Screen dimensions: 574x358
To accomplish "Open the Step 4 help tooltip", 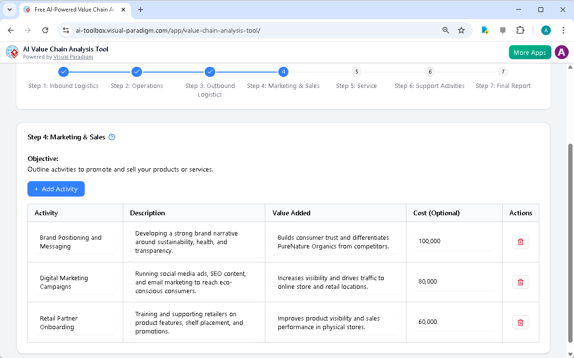I will coord(111,137).
